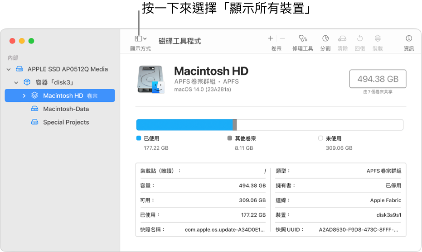
Task: Click the gray 其他卷宗 legend swatch
Action: click(x=229, y=138)
